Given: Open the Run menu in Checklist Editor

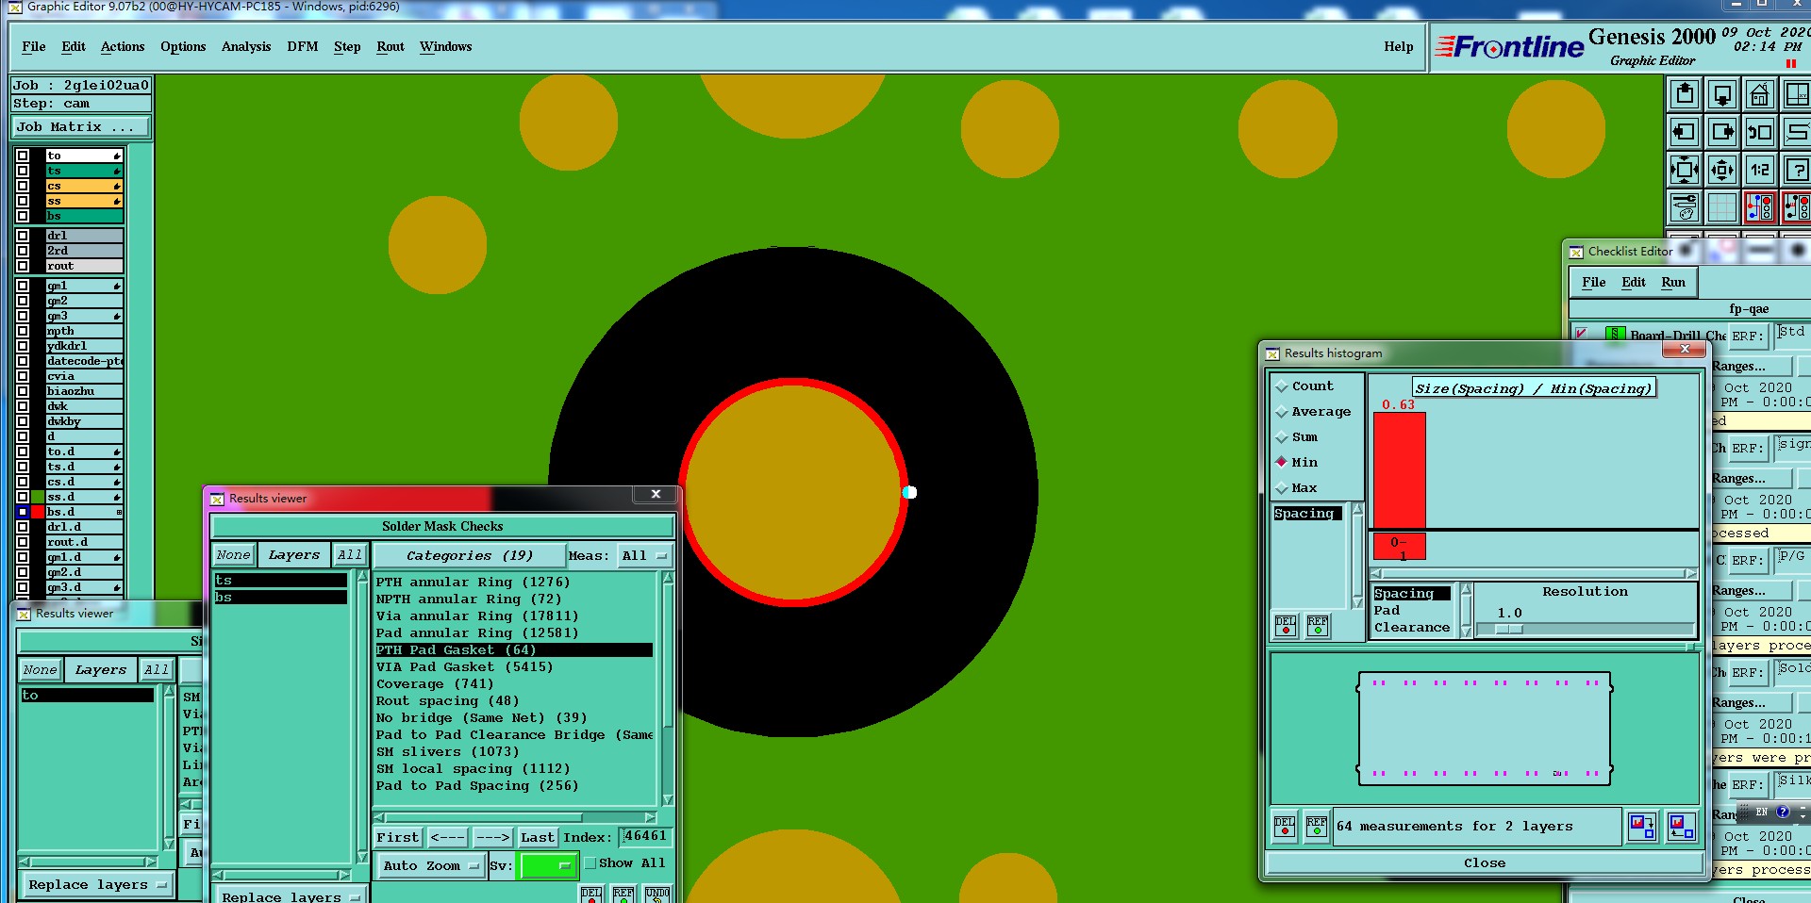Looking at the screenshot, I should [x=1673, y=283].
